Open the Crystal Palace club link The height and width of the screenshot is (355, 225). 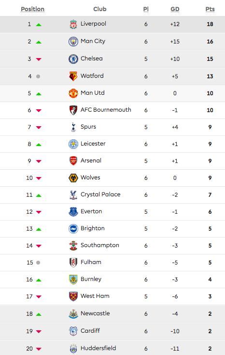coord(100,194)
